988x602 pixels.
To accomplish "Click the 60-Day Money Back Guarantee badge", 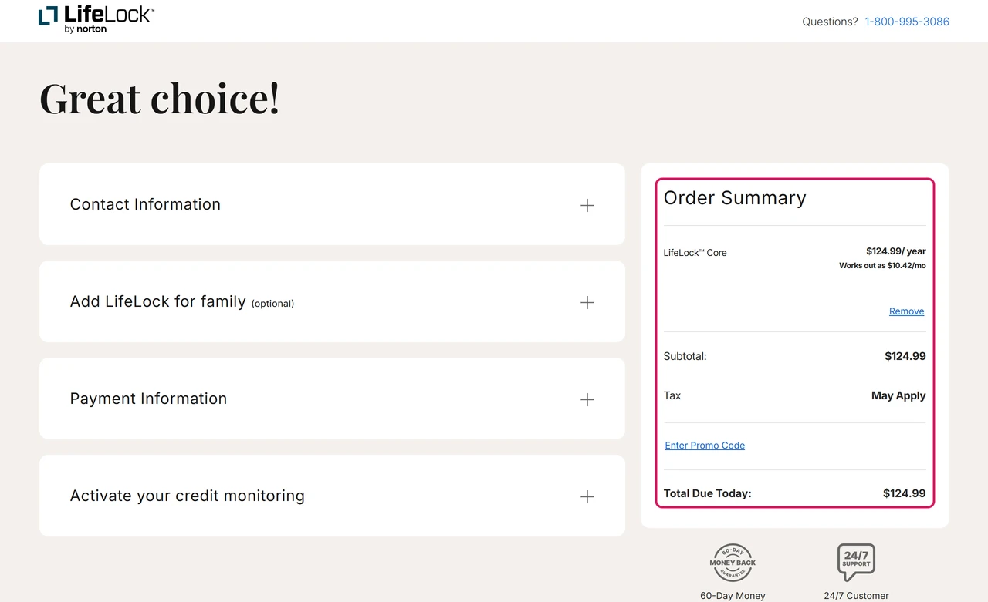I will (733, 563).
